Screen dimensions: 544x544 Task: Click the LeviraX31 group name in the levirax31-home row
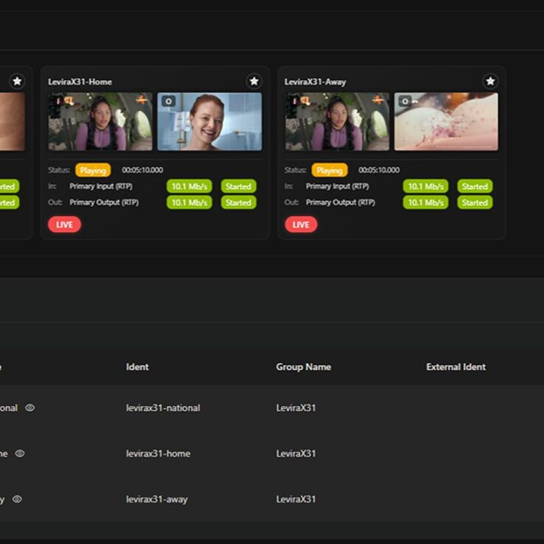296,453
